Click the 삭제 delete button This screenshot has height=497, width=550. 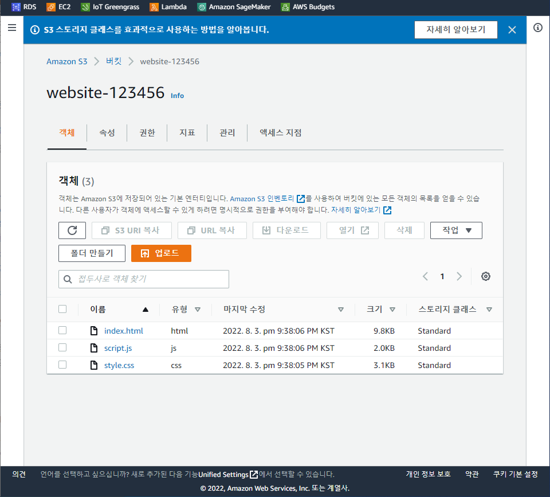pyautogui.click(x=404, y=230)
